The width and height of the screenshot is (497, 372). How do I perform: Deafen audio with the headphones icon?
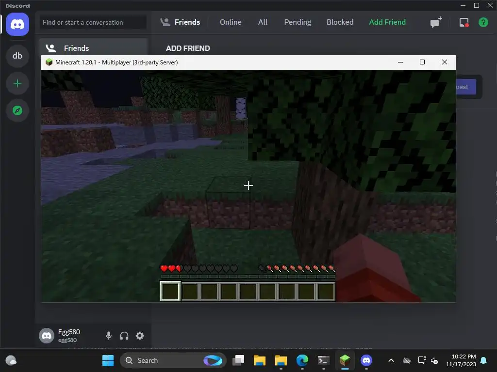pos(124,336)
